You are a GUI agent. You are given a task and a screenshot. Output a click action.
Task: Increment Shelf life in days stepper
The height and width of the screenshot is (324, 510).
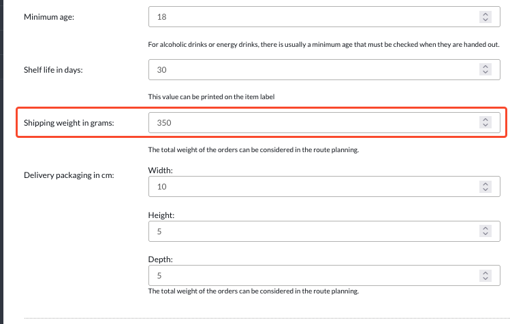pyautogui.click(x=485, y=67)
